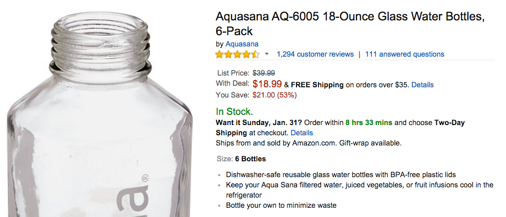The width and height of the screenshot is (506, 217).
Task: Click the green '8 hrs 33 mins' countdown
Action: pyautogui.click(x=369, y=123)
